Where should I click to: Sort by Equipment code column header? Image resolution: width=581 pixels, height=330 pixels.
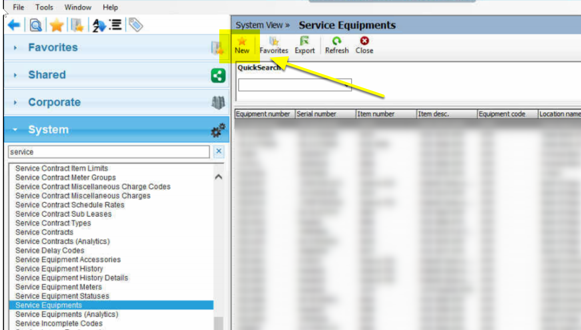(508, 114)
